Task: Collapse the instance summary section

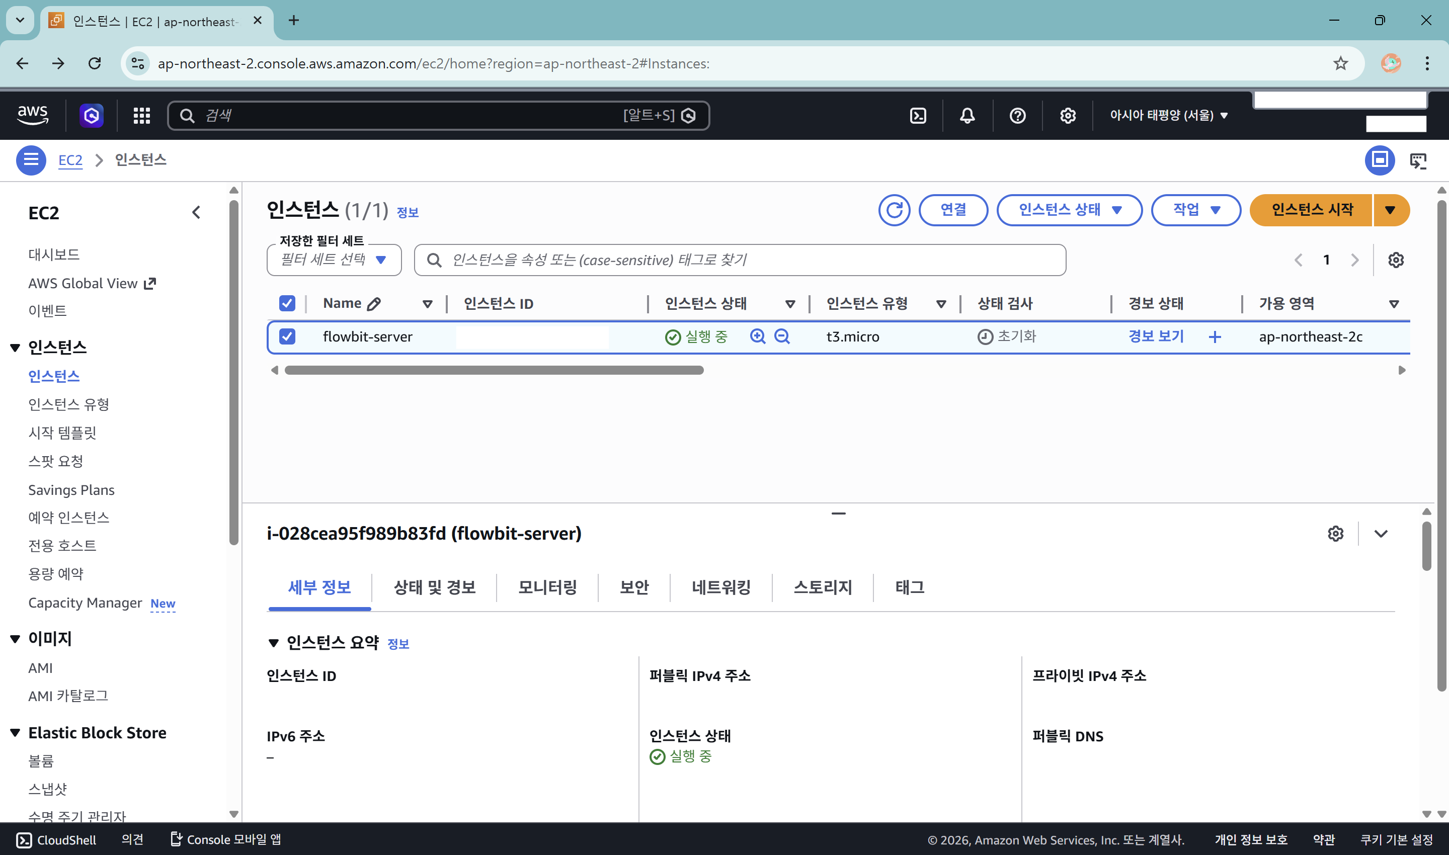Action: point(274,643)
